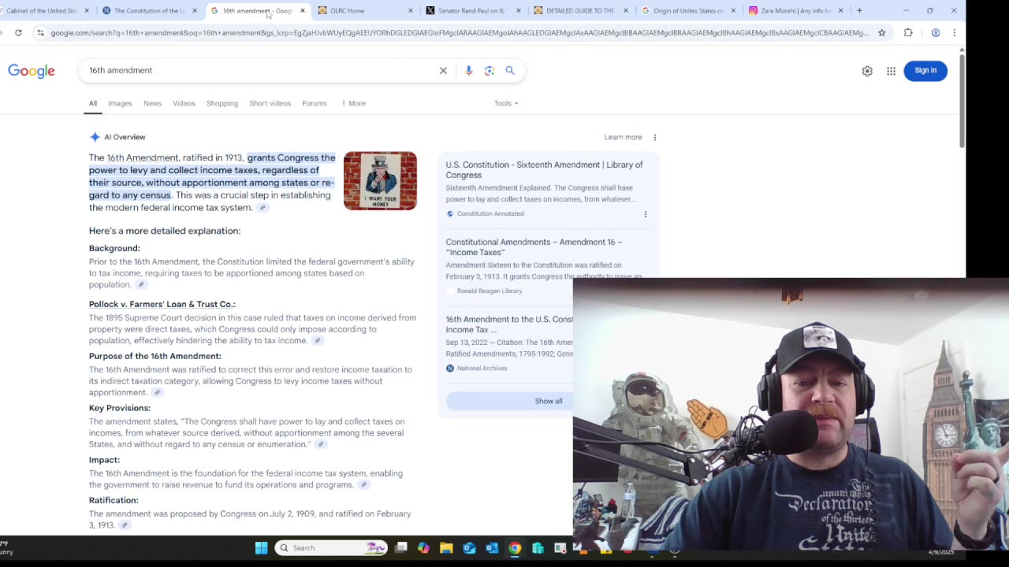Launch Microsoft Copilot from the taskbar
This screenshot has width=1009, height=567.
point(423,548)
